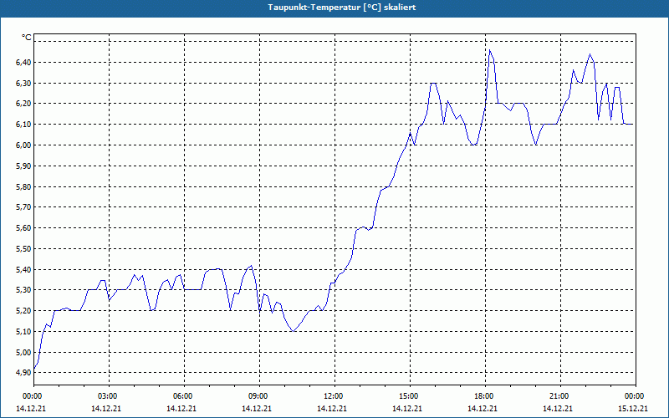Viewport: 669px width, 418px height.
Task: Click the 5,40 y-axis label
Action: [x=23, y=269]
